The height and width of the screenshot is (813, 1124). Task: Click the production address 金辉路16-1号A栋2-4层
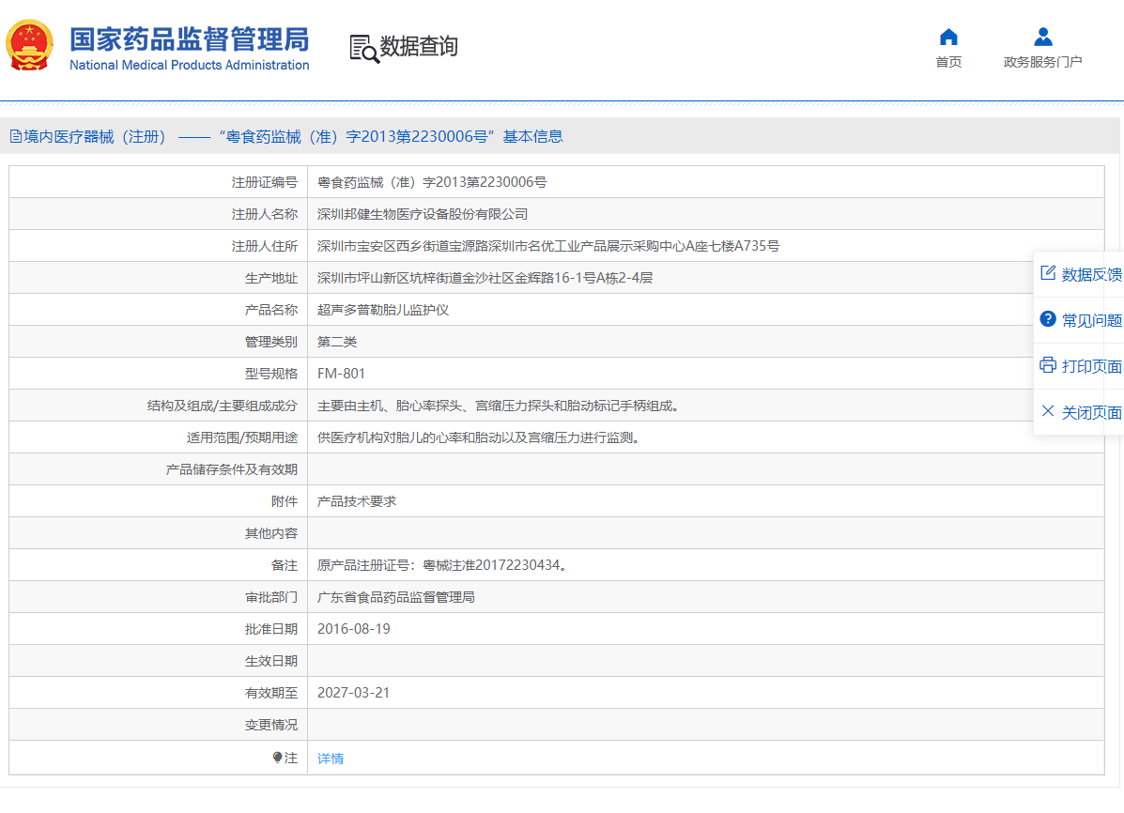[x=485, y=278]
